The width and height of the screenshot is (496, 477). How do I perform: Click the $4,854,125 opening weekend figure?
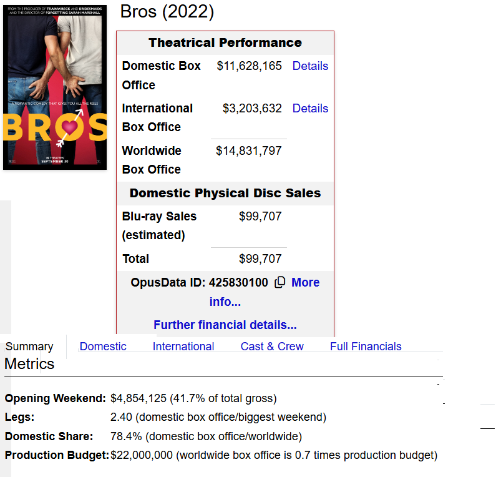139,398
